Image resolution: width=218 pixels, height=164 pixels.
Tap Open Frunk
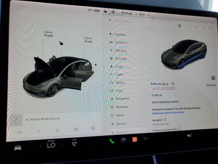coord(48,34)
